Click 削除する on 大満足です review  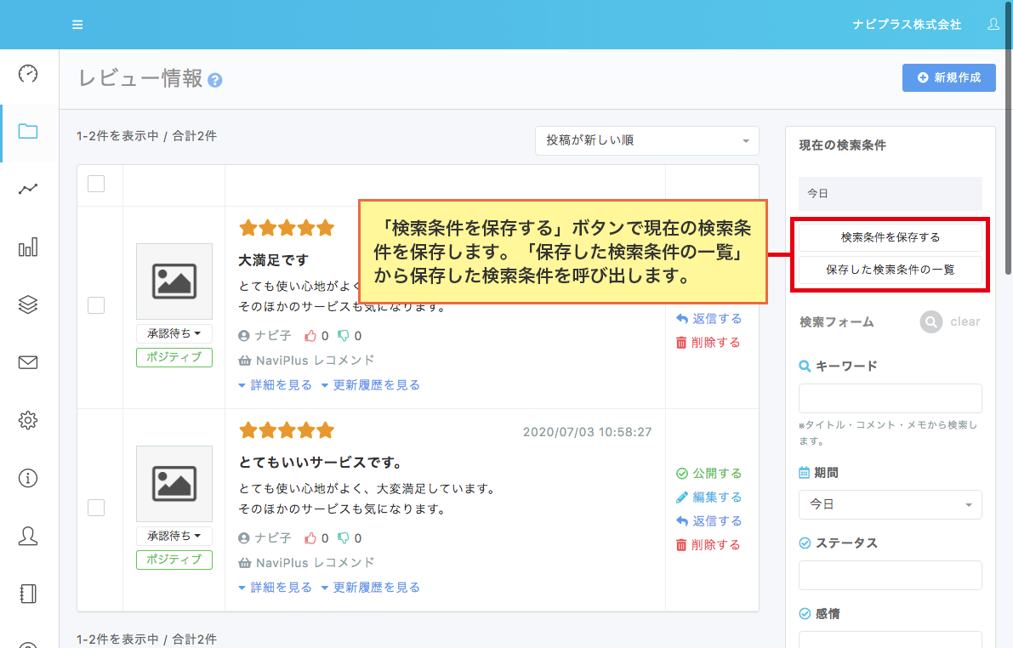pos(708,343)
